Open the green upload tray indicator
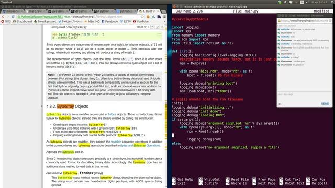Image resolution: width=335 pixels, height=188 pixels. [280, 2]
